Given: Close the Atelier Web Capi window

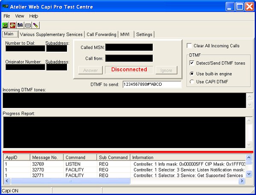Looking at the screenshot, I should click(x=250, y=6).
